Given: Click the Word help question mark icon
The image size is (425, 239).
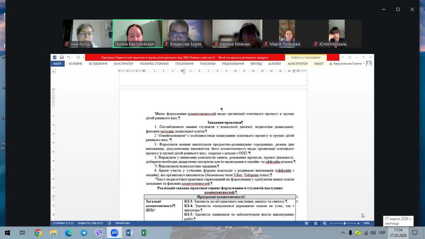Looking at the screenshot, I should click(343, 58).
